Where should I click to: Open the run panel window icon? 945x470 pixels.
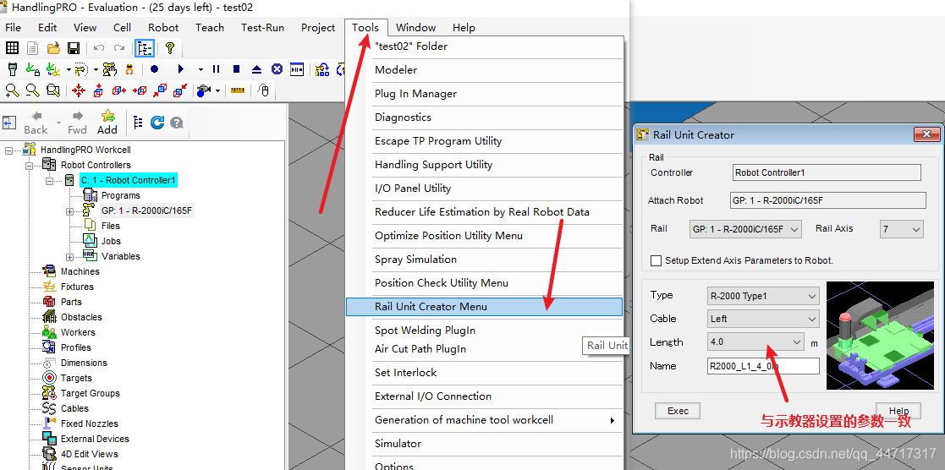(296, 69)
